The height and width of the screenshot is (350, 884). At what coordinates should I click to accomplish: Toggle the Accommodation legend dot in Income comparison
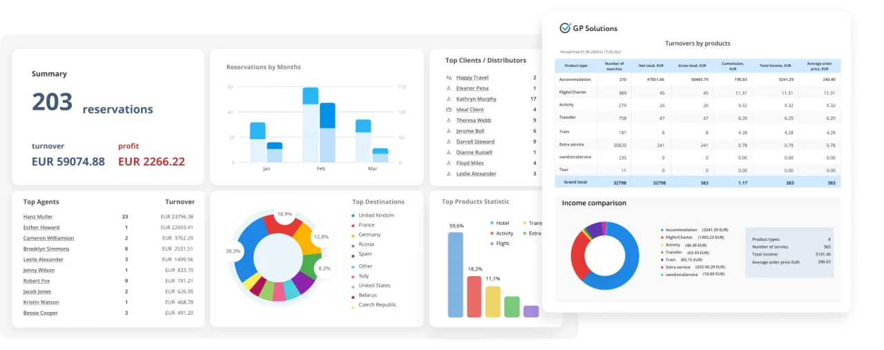click(662, 230)
